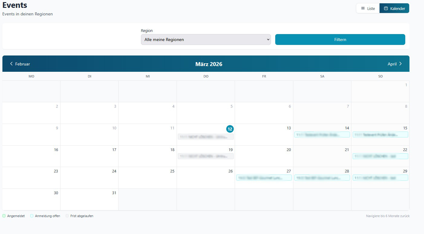
Task: Click the Anmeldung offen legend swatch
Action: pos(32,216)
